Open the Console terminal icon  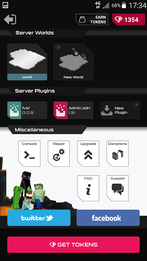click(x=29, y=153)
